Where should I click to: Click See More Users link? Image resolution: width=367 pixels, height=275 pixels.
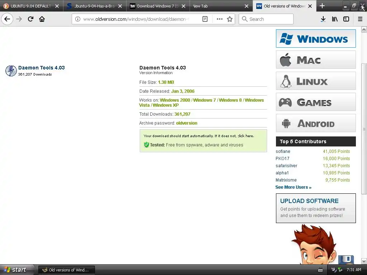293,187
